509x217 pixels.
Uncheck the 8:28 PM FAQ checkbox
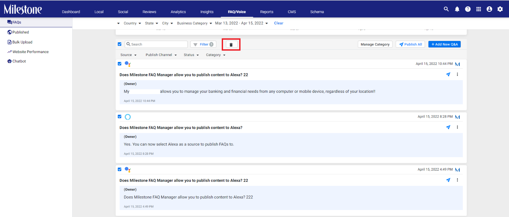pyautogui.click(x=120, y=116)
